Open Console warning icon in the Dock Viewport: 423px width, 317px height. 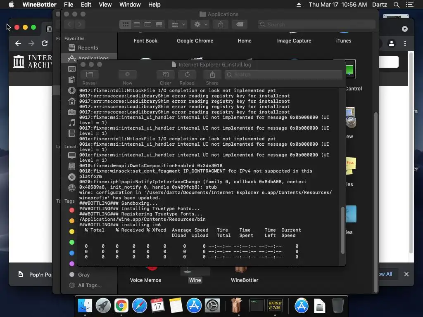point(275,306)
